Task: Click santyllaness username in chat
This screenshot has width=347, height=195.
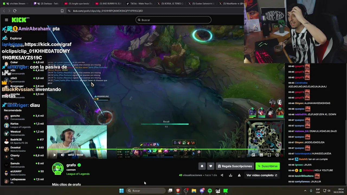Action: pos(303,182)
